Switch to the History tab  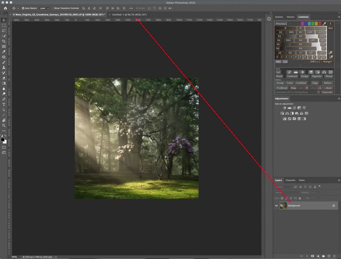coord(290,17)
